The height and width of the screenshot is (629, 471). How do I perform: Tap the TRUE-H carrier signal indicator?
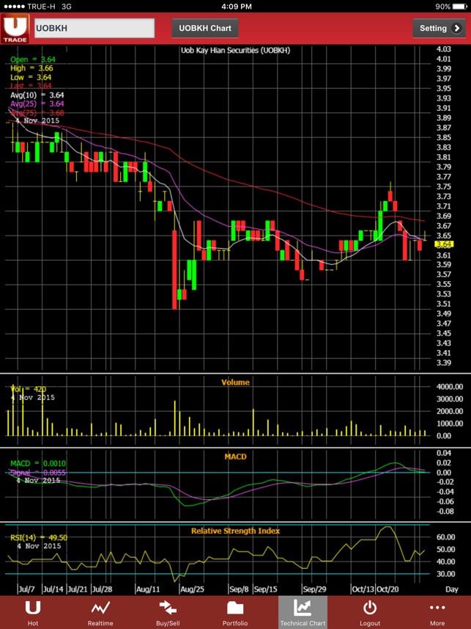pyautogui.click(x=28, y=7)
